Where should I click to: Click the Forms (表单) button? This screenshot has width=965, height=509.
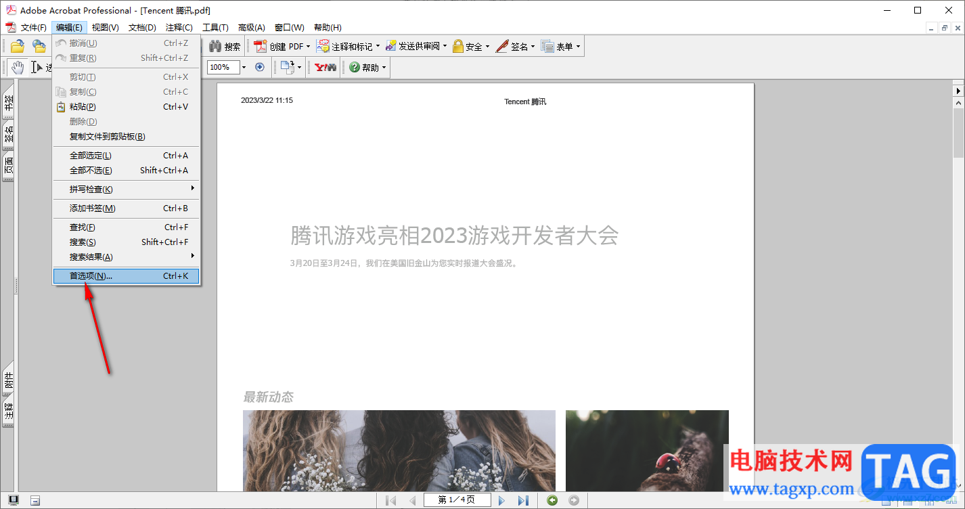point(556,47)
